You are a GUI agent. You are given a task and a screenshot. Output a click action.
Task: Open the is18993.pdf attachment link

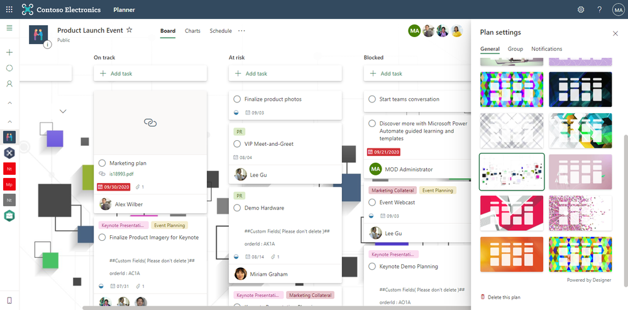tap(121, 174)
